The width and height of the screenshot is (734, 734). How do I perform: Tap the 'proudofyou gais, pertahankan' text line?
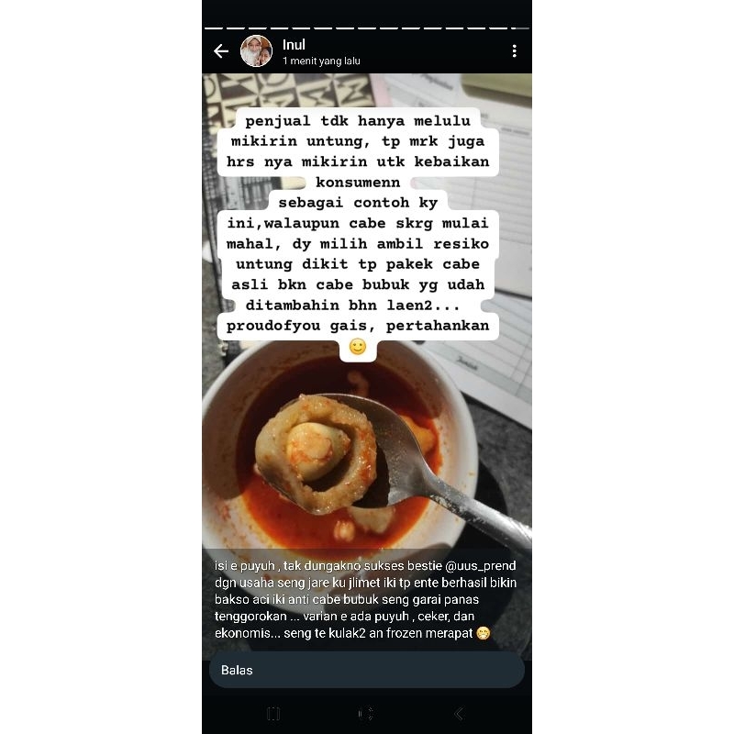coord(358,326)
